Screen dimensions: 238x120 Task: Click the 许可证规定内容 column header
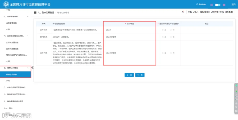[x=59, y=24]
